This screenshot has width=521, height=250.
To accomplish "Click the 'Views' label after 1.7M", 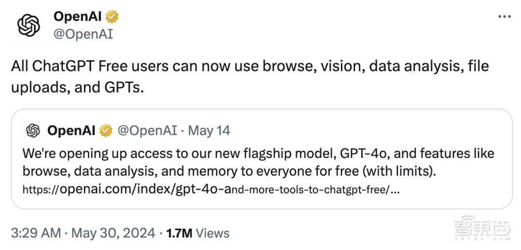I will click(213, 233).
